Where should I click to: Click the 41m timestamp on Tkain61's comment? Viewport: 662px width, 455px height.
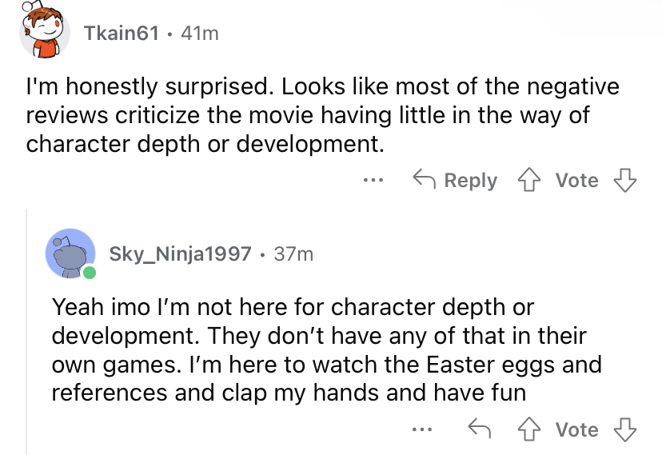point(200,33)
